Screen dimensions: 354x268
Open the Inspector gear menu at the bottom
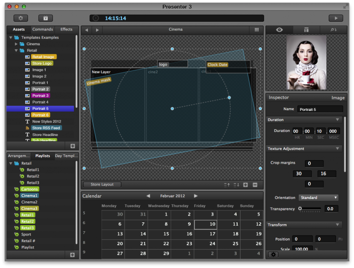click(x=273, y=255)
